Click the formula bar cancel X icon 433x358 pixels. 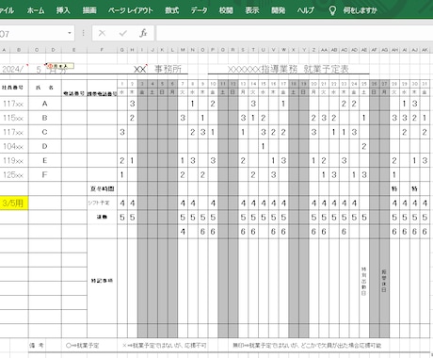click(x=102, y=33)
